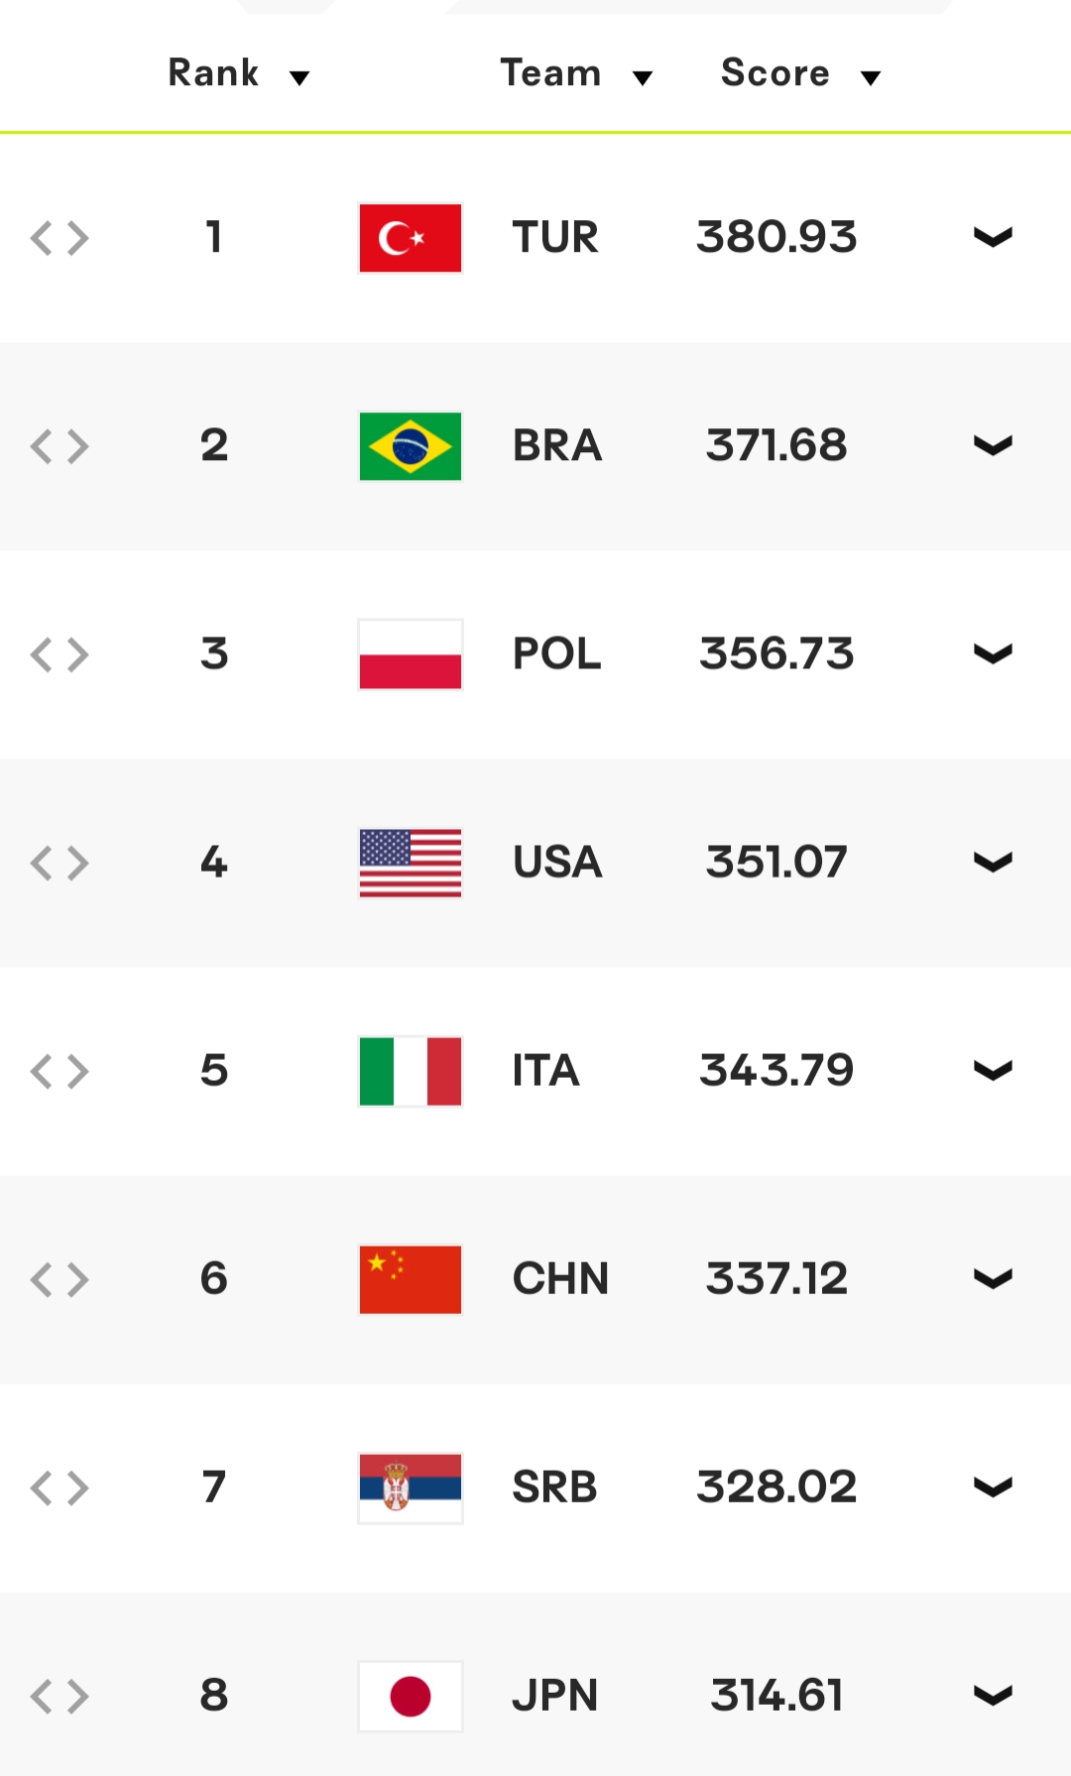Click the Italy flag icon
This screenshot has height=1776, width=1071.
click(x=410, y=1071)
